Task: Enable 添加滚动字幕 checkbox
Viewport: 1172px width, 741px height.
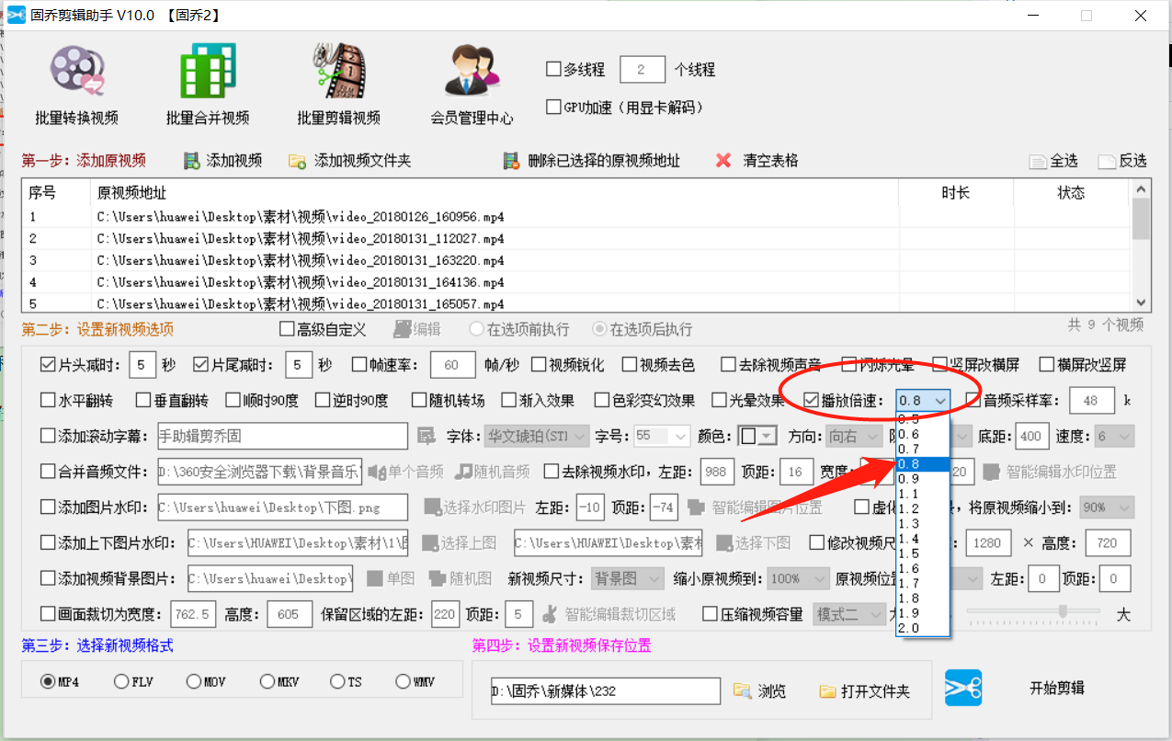Action: pyautogui.click(x=48, y=436)
